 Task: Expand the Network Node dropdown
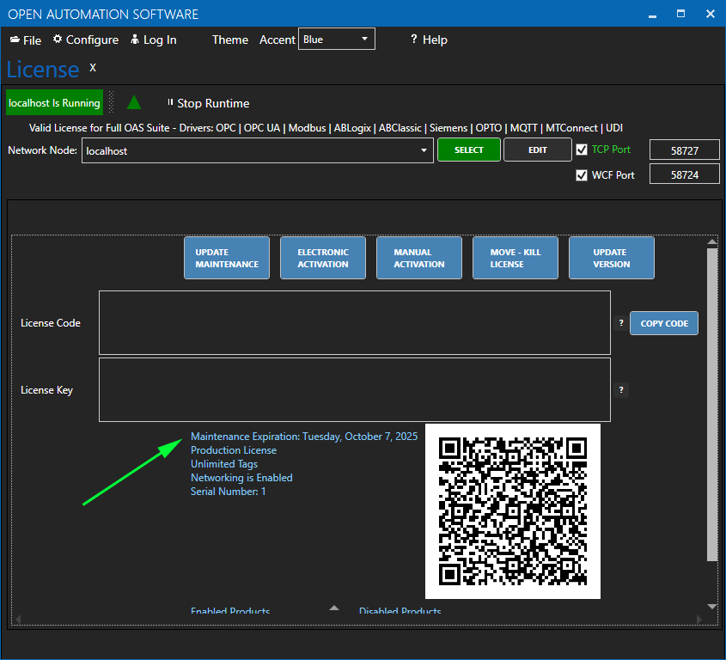coord(424,150)
